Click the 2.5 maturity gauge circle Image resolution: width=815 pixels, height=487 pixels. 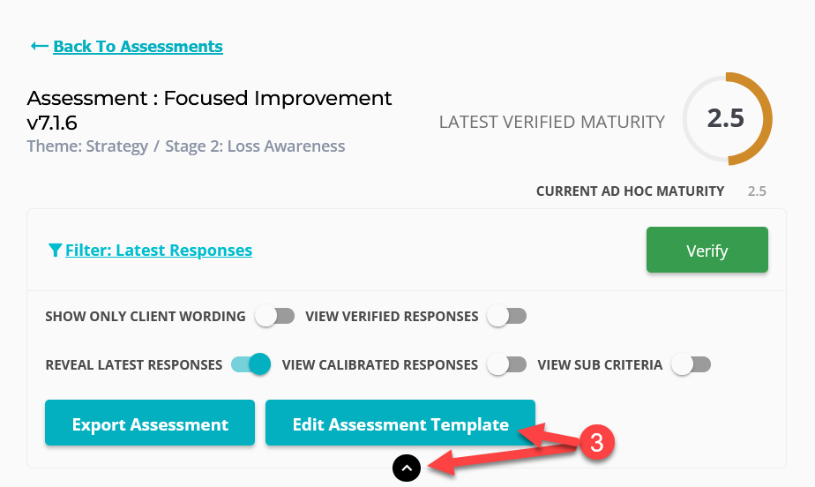[727, 118]
